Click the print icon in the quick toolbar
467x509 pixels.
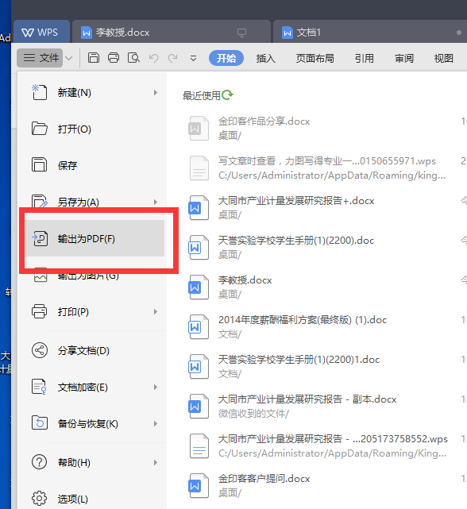[114, 58]
